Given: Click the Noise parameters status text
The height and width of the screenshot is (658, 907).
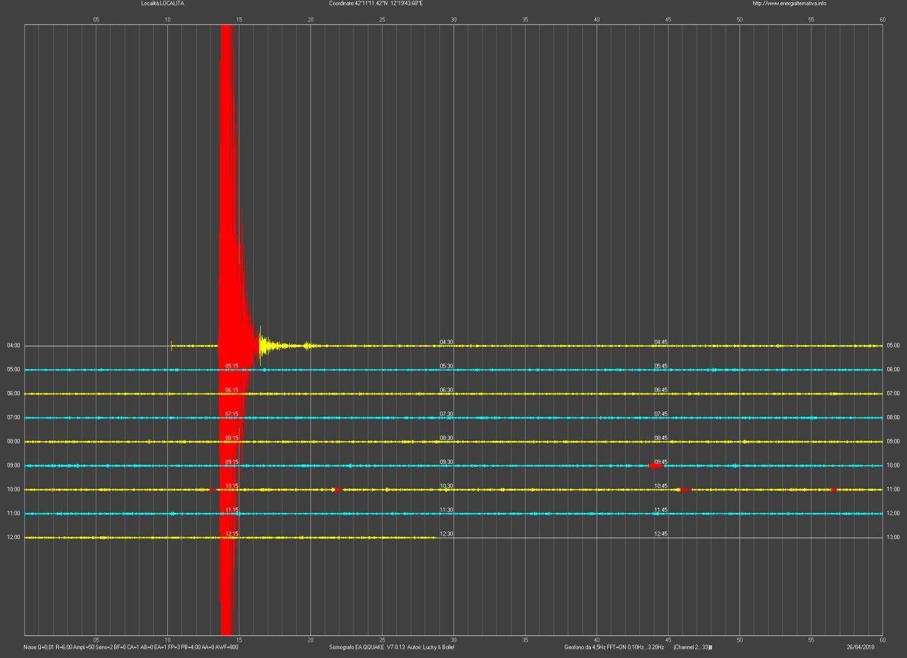Looking at the screenshot, I should [x=130, y=647].
